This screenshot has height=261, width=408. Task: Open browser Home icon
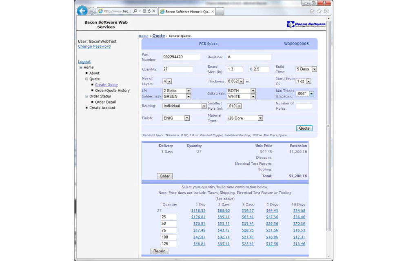pyautogui.click(x=312, y=11)
